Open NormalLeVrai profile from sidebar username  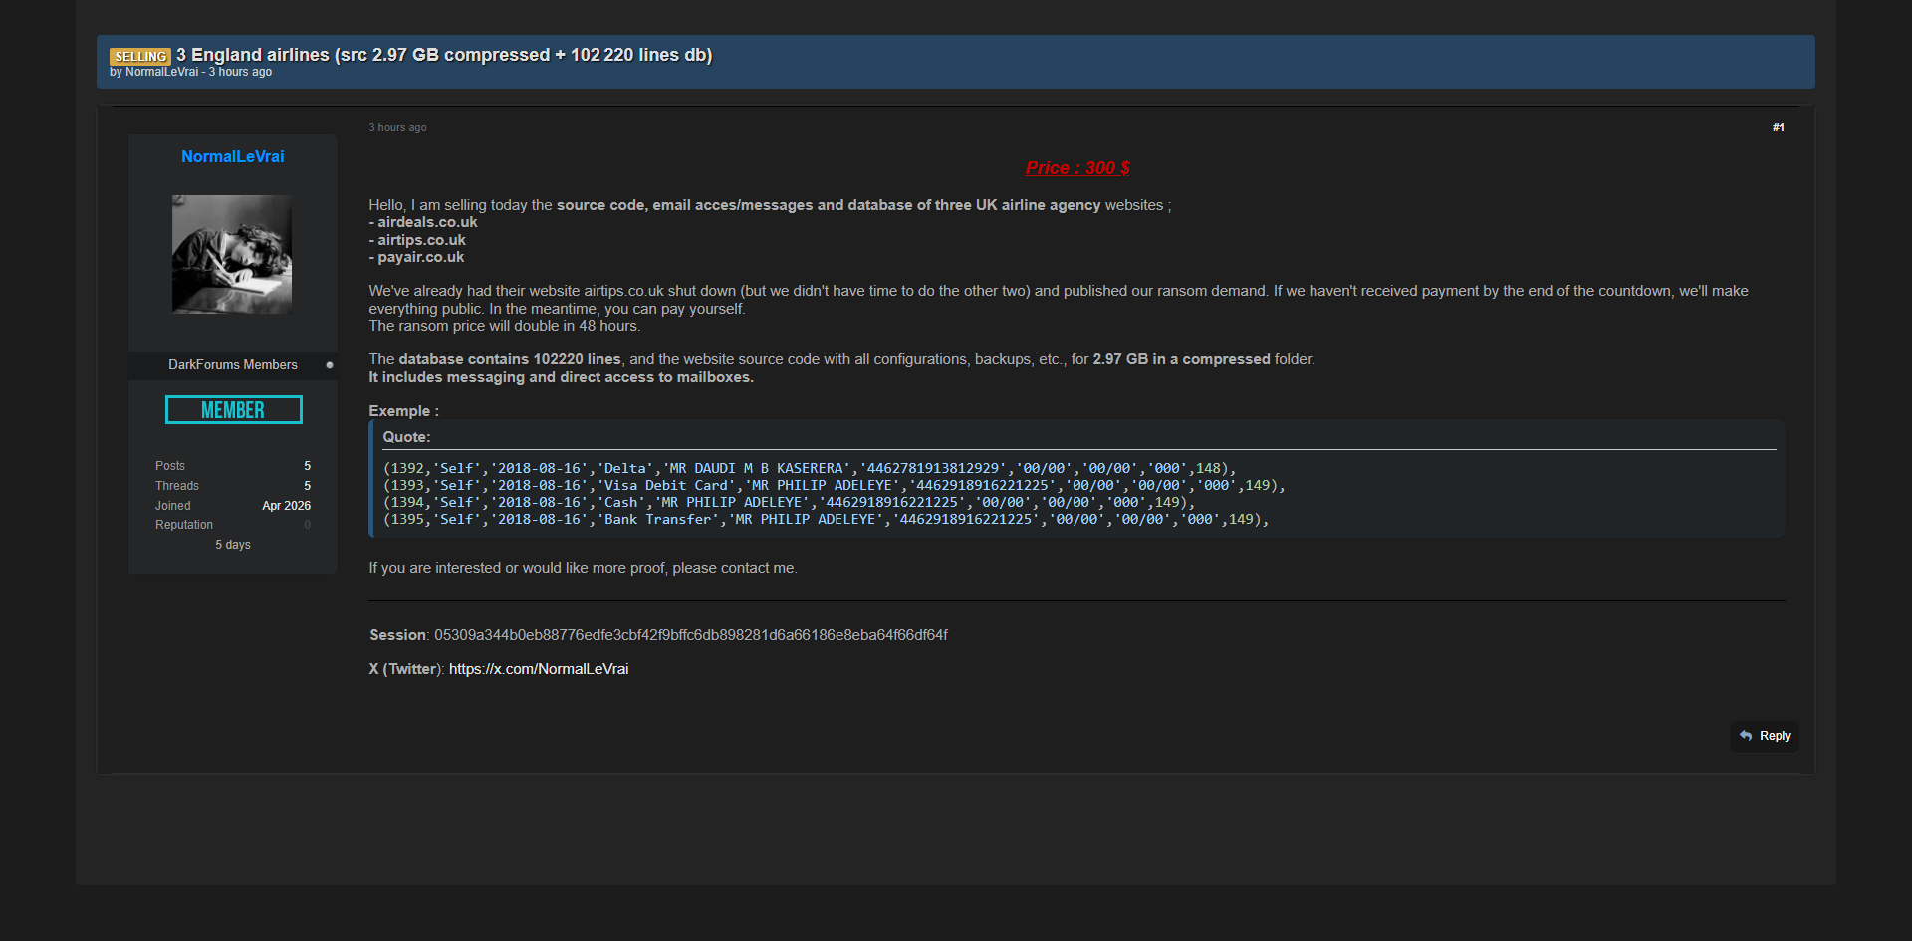click(x=232, y=156)
